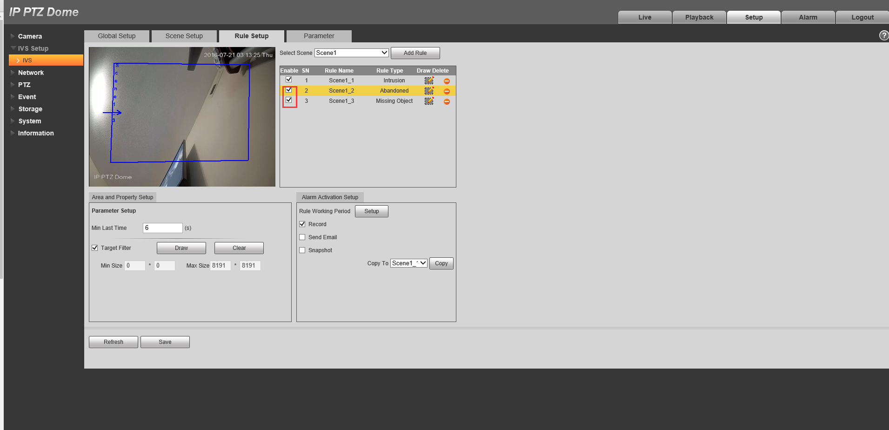
Task: Select the Rule Setup tab
Action: click(x=252, y=36)
